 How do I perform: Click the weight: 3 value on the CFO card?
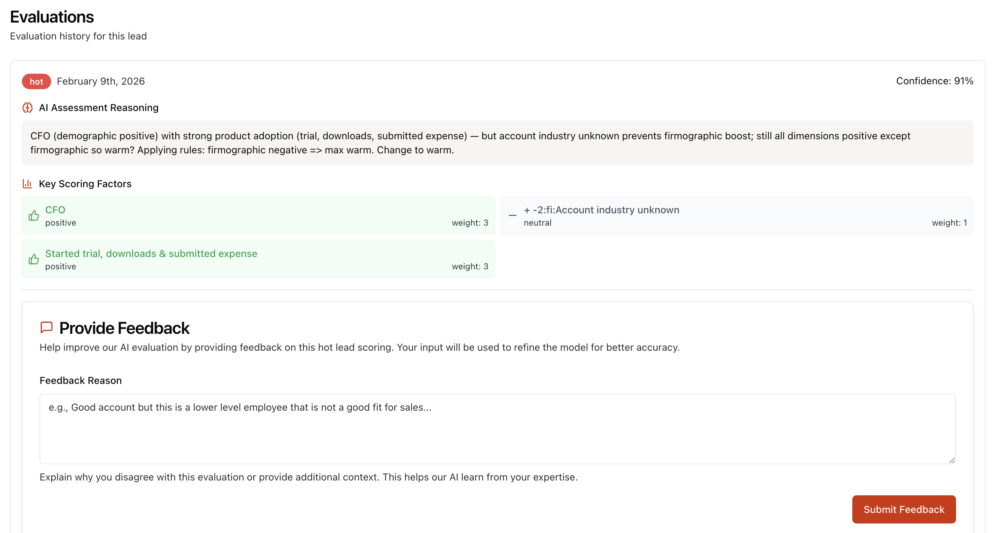click(470, 223)
